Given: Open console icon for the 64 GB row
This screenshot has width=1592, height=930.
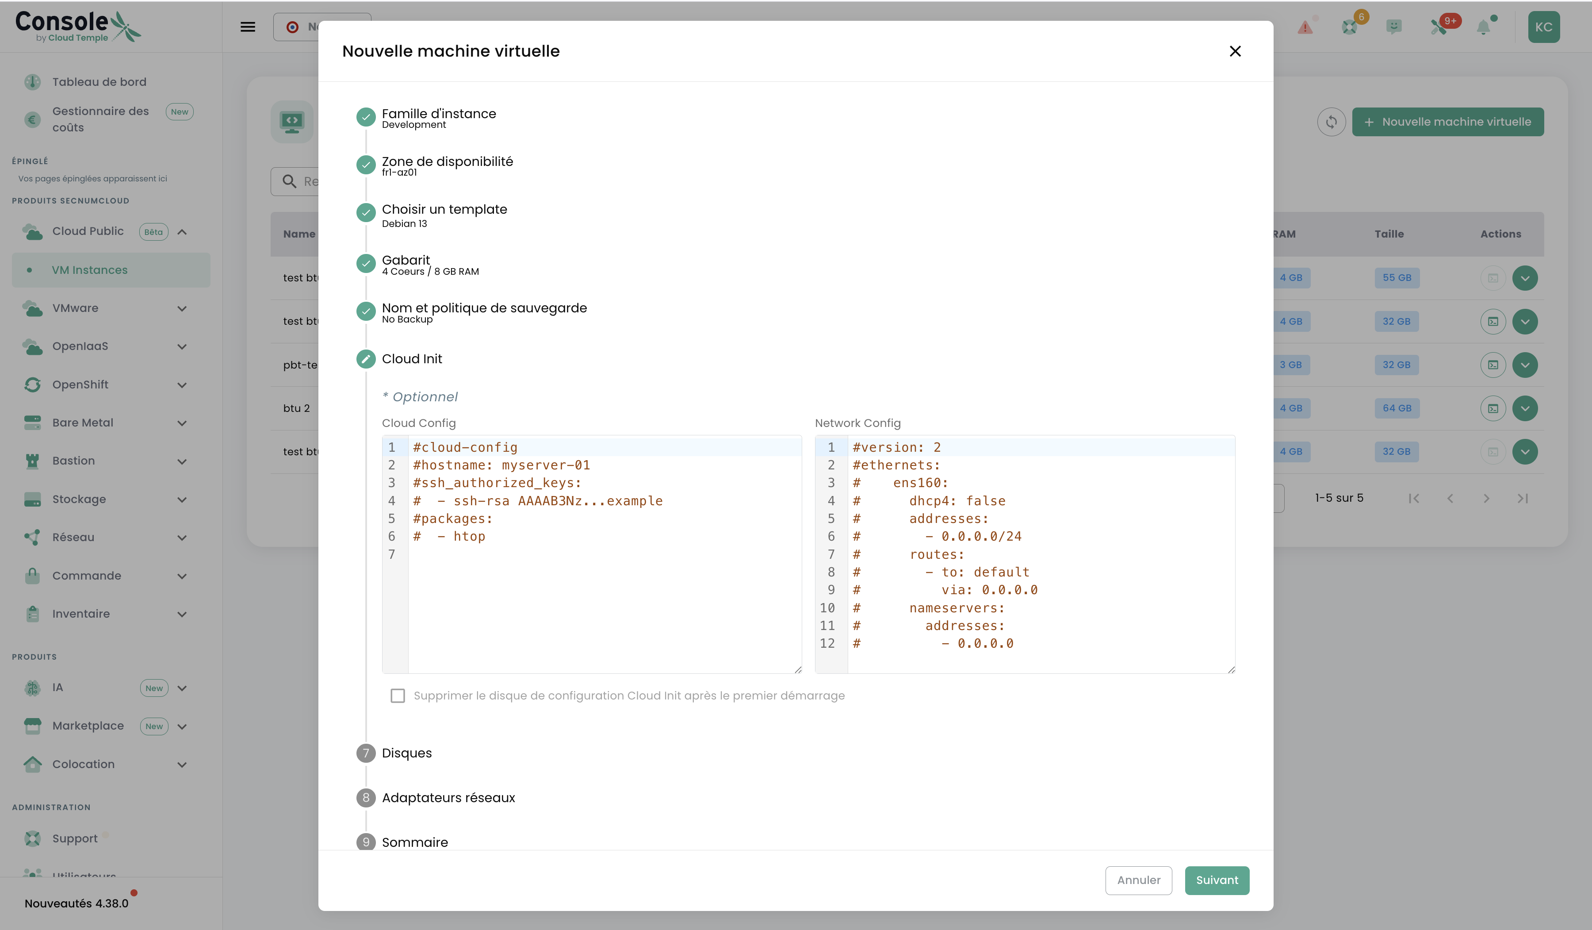Looking at the screenshot, I should coord(1493,408).
